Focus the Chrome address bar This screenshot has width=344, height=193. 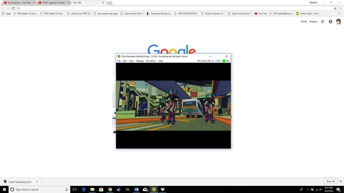[x=175, y=8]
